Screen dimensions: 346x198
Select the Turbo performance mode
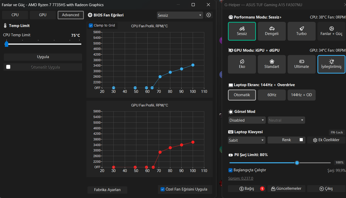point(301,31)
